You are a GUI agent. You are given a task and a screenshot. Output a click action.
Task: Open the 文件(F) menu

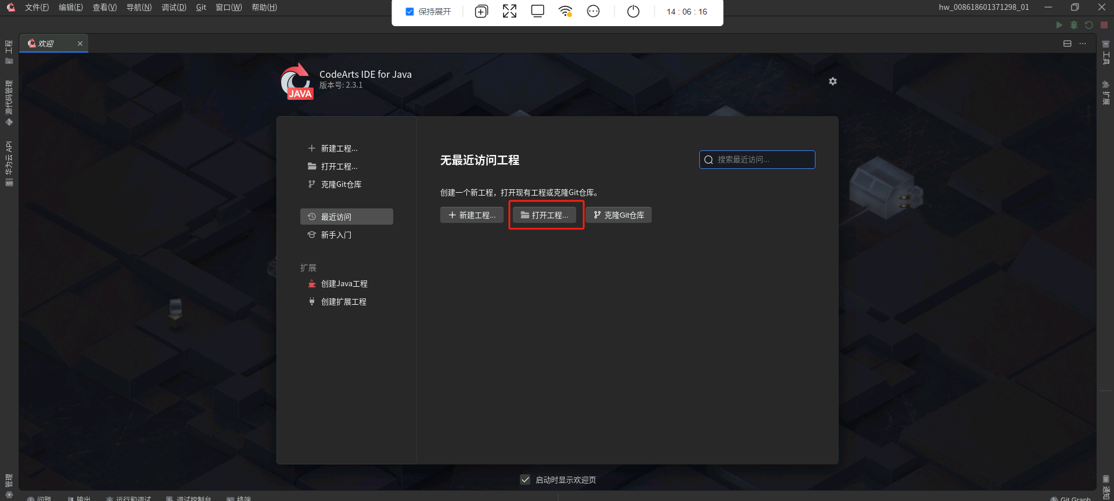(37, 8)
